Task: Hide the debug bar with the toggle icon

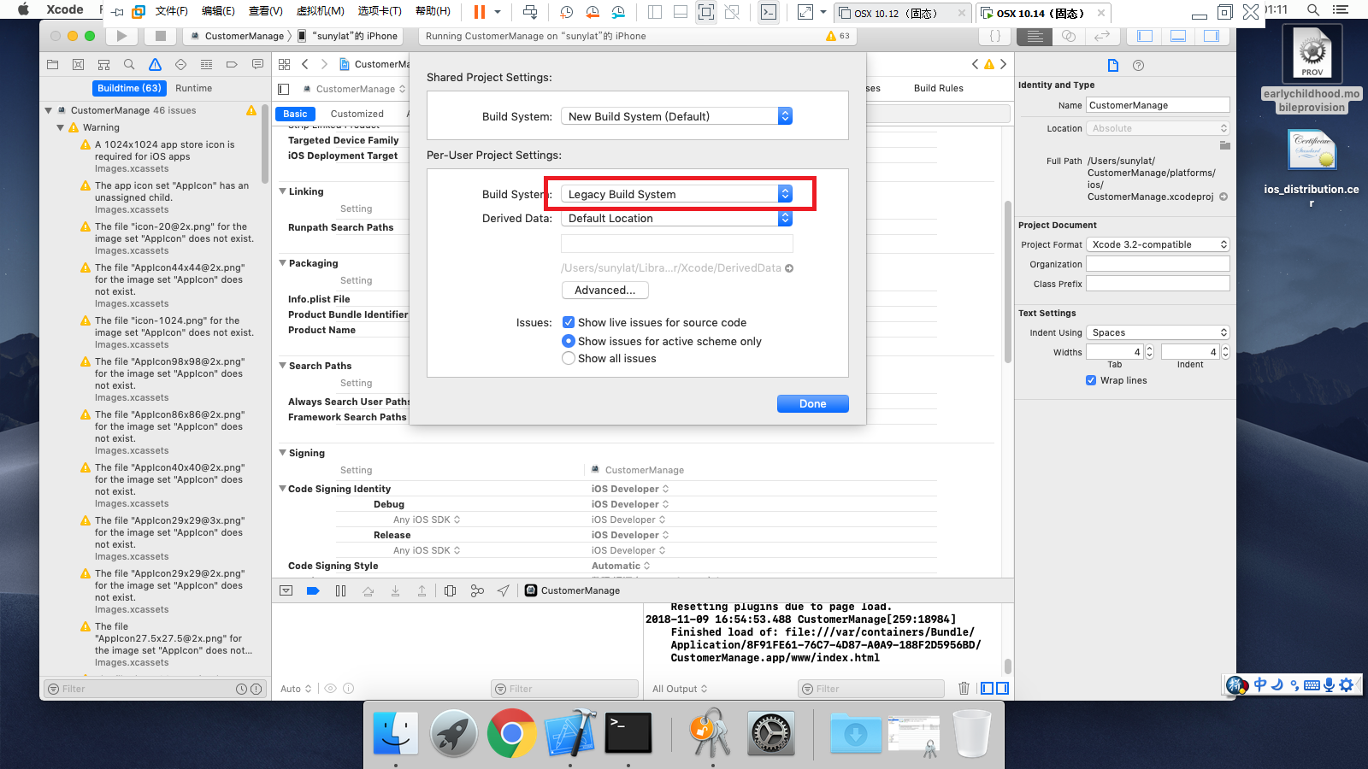Action: [286, 590]
